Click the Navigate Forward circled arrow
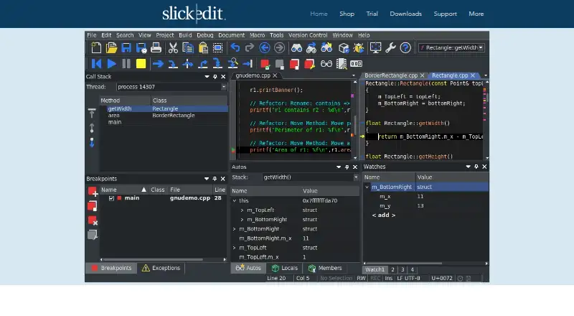The width and height of the screenshot is (574, 316). (x=279, y=47)
